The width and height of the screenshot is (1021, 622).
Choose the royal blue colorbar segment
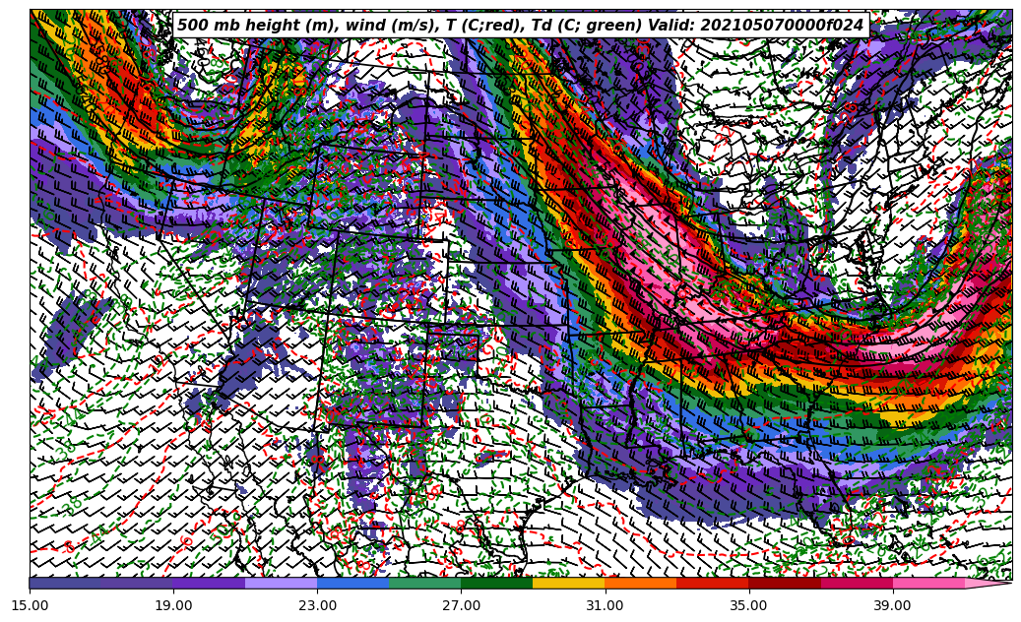352,583
